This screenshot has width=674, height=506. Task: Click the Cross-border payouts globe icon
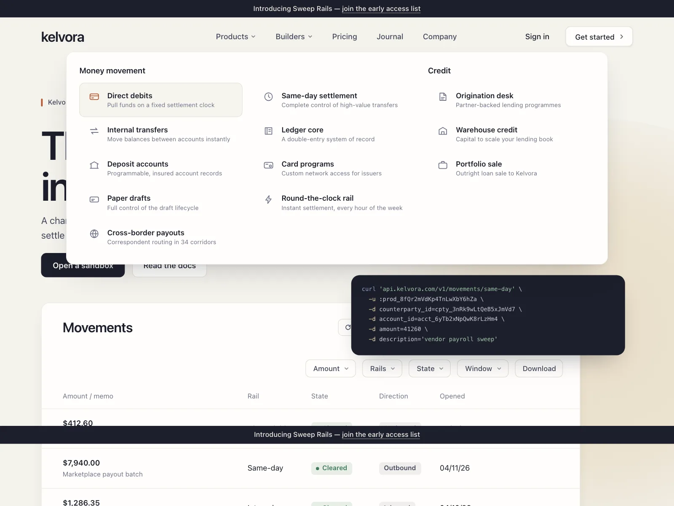94,234
